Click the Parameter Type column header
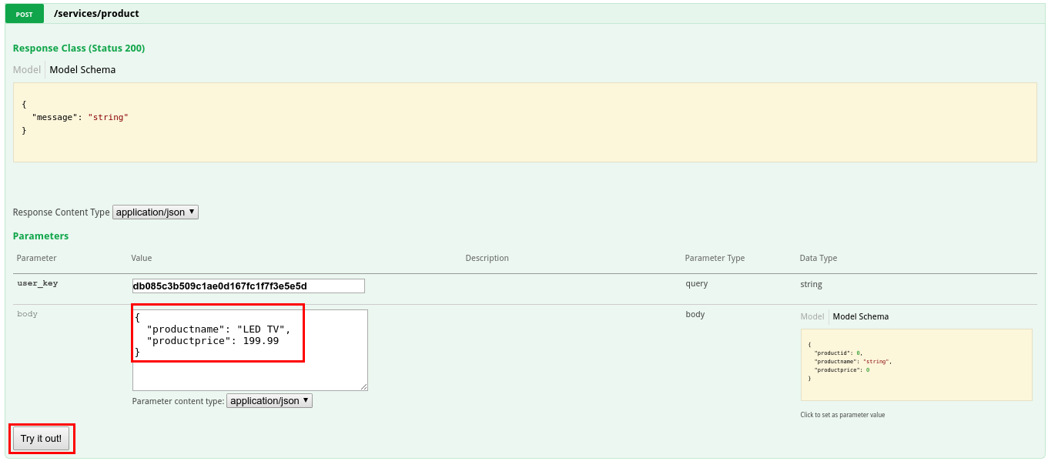The width and height of the screenshot is (1048, 468). click(x=714, y=259)
